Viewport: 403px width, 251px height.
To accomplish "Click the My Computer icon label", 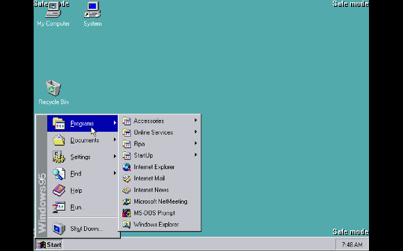I will pyautogui.click(x=54, y=24).
